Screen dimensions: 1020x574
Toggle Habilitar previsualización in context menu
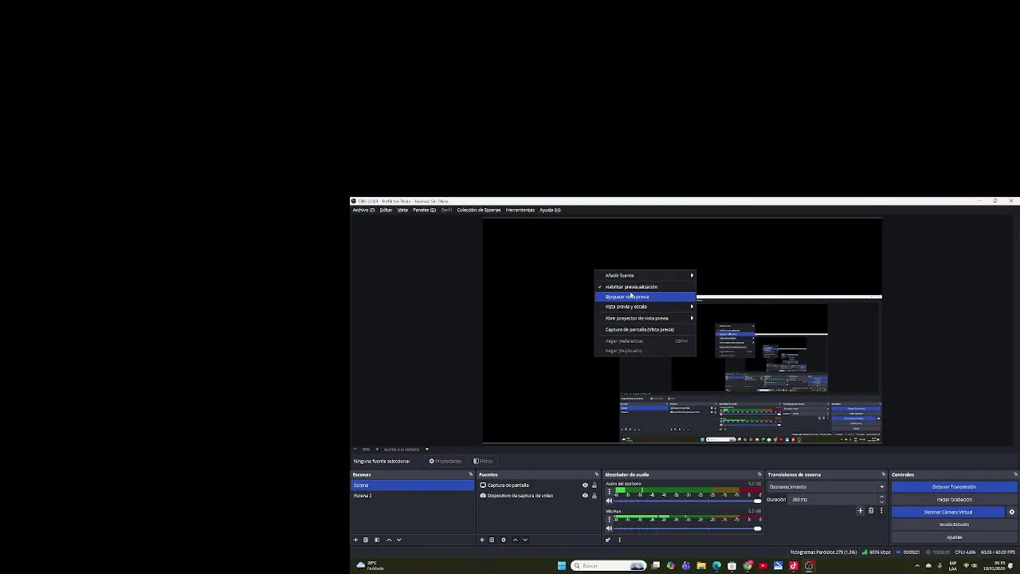tap(645, 286)
